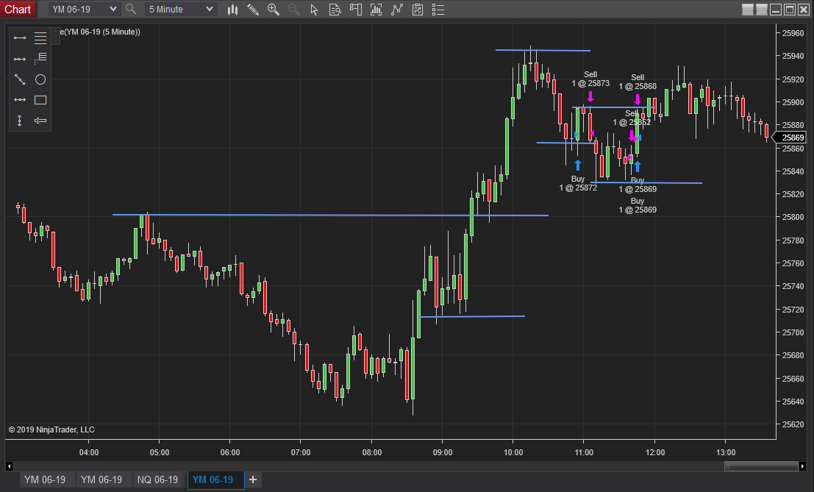Click the 09:00 time axis label
Screen dimensions: 814x492
coord(443,452)
